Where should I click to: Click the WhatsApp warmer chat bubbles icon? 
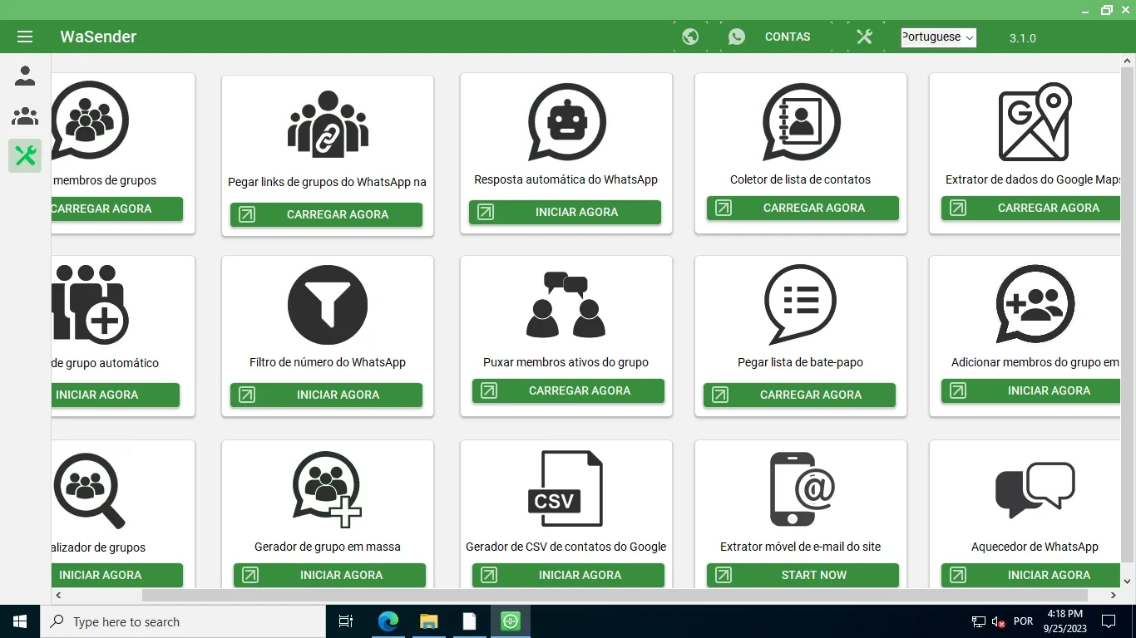click(x=1035, y=490)
